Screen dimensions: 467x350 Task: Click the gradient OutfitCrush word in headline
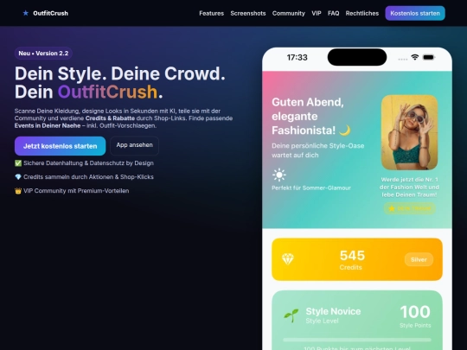point(107,92)
